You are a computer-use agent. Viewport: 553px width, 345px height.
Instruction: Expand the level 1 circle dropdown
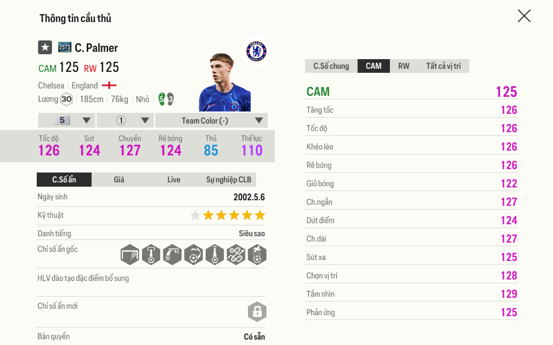125,120
